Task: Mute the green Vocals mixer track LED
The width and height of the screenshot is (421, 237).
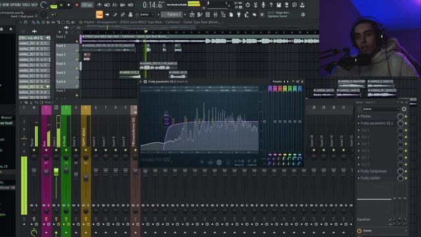Action: tap(66, 150)
